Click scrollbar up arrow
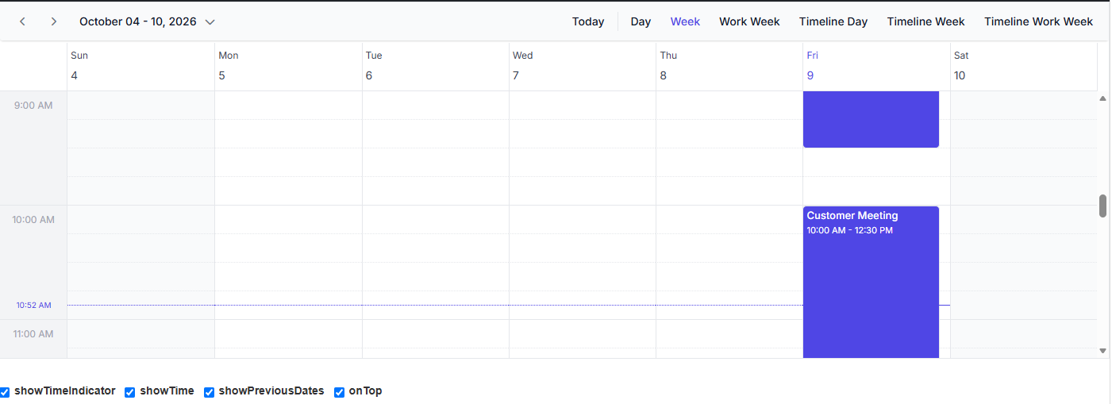Viewport: 1112px width, 404px height. [x=1102, y=98]
